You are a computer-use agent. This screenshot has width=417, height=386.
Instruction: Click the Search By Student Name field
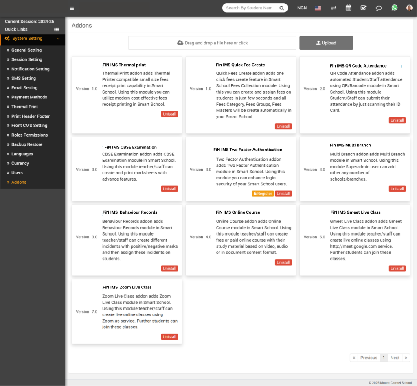[x=249, y=8]
